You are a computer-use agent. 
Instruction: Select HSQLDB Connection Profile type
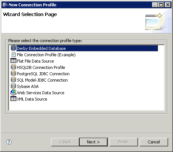pyautogui.click(x=41, y=67)
